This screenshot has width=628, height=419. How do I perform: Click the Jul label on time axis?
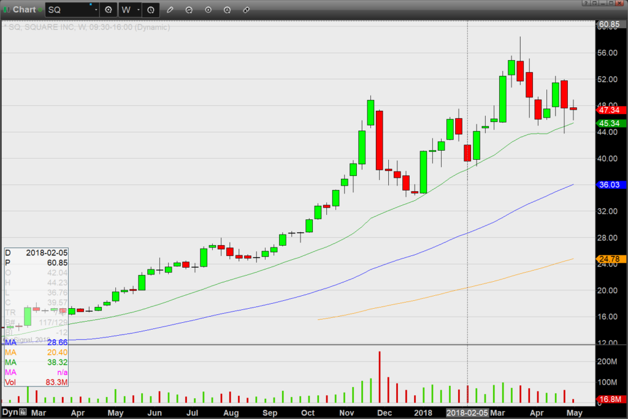[x=192, y=413]
